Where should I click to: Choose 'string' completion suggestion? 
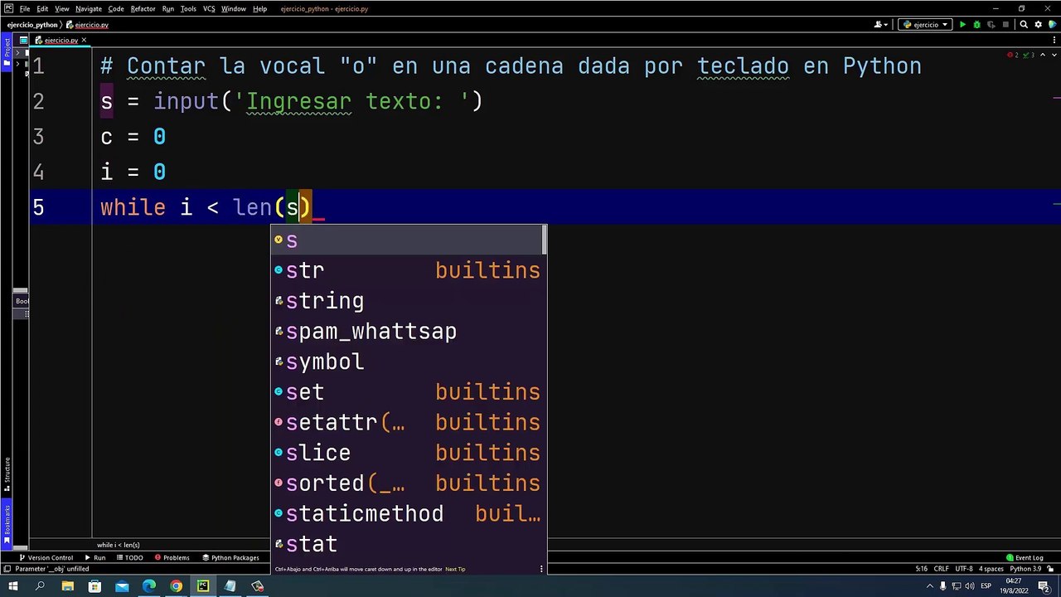coord(407,301)
